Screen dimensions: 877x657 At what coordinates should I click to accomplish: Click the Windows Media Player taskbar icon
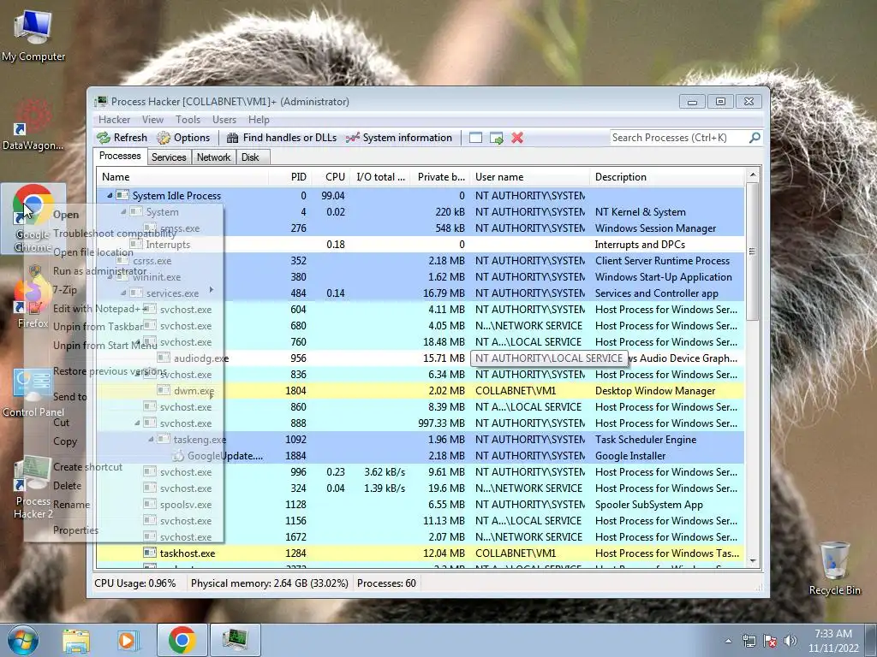[127, 640]
